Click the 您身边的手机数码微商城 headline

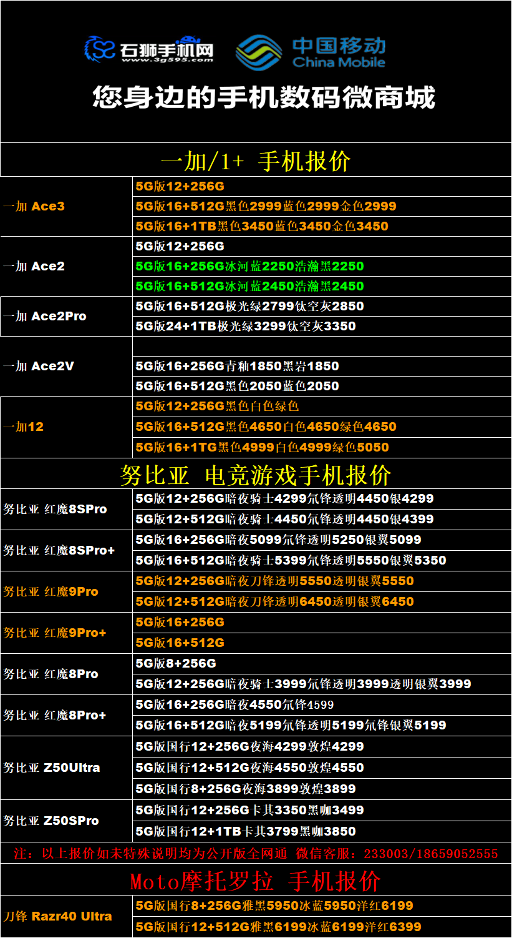(264, 97)
